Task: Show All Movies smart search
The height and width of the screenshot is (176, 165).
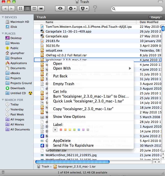Action: [x=15, y=124]
